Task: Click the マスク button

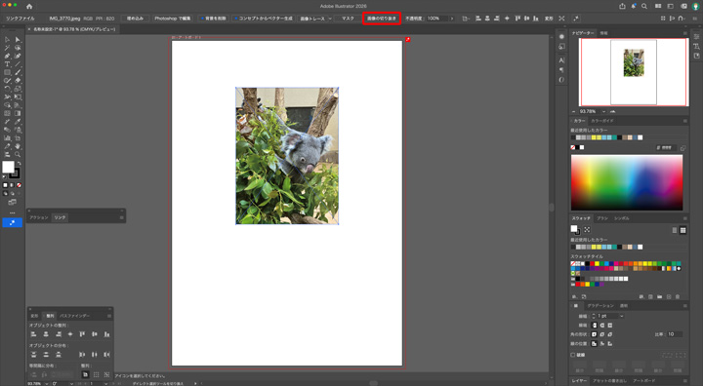Action: (x=348, y=19)
